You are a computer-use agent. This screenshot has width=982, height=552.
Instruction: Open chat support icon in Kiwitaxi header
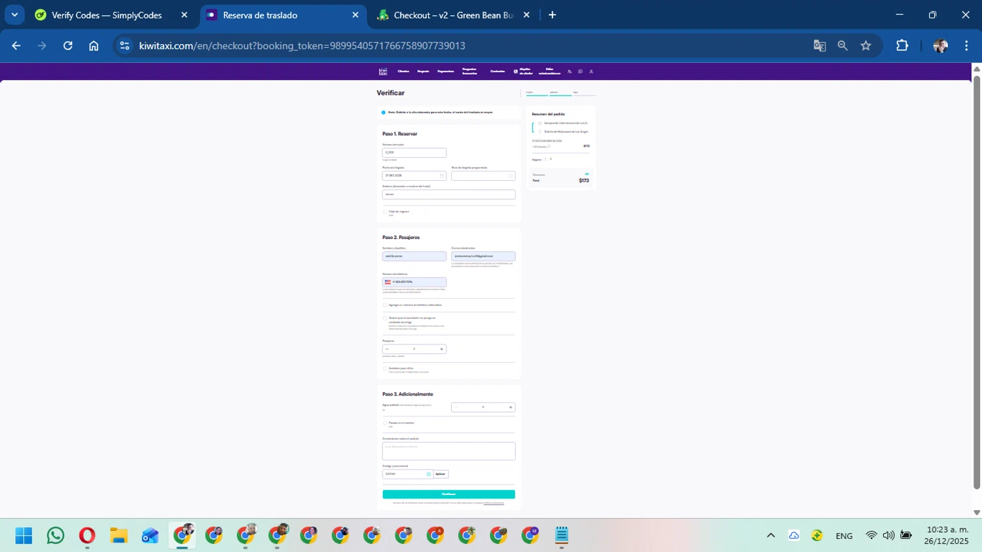(580, 71)
